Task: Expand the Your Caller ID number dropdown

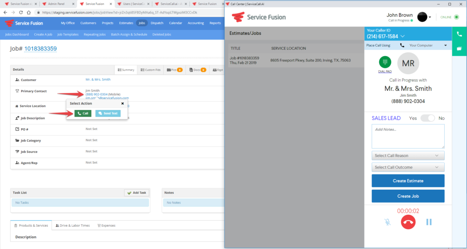Action: click(x=403, y=36)
